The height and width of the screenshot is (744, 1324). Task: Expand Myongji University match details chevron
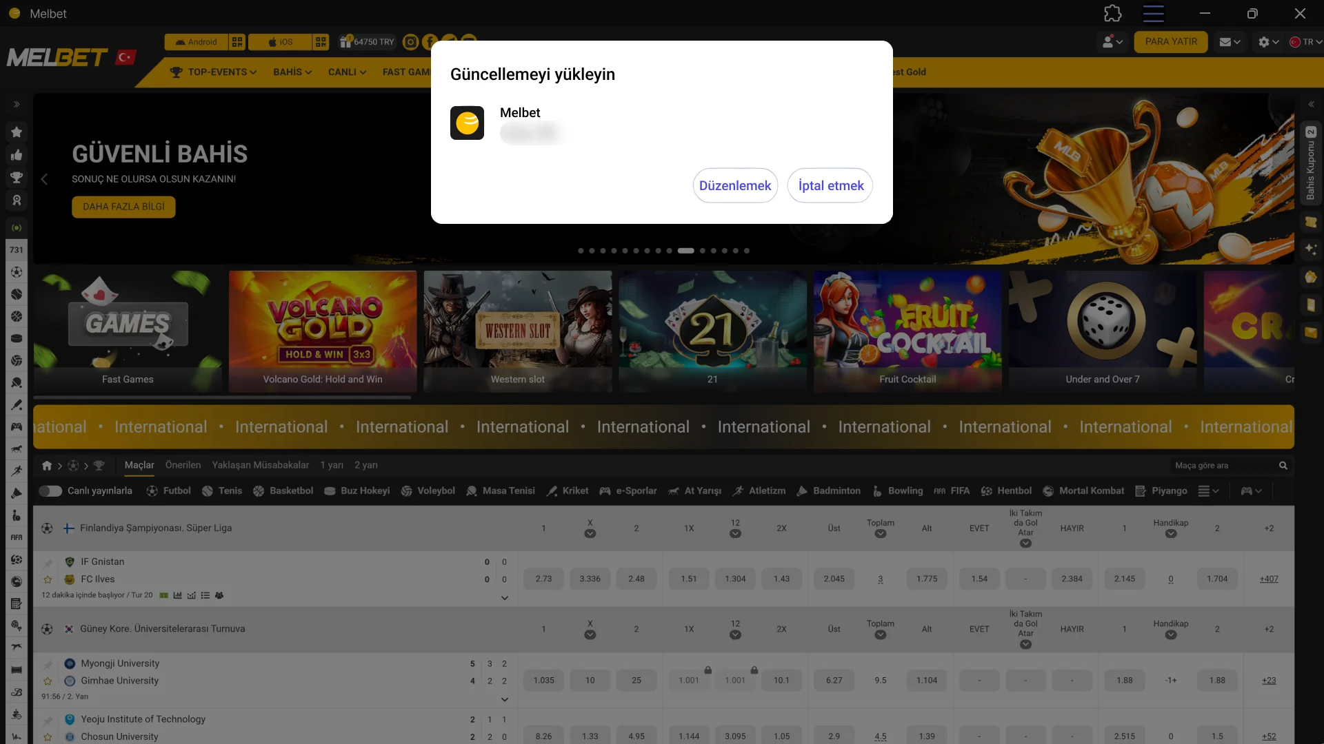505,700
